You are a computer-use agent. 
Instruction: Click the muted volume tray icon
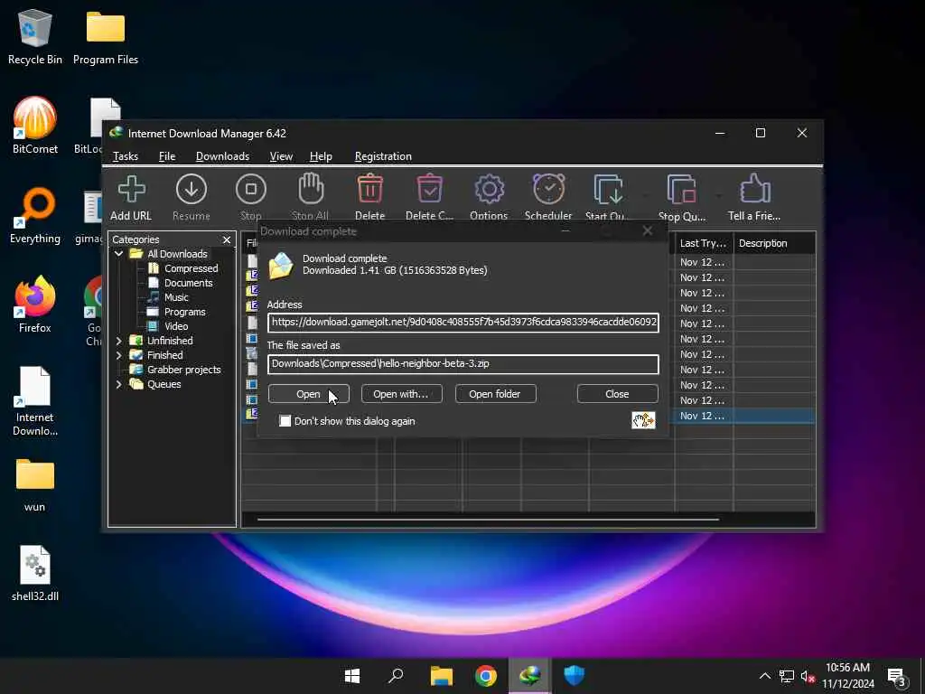pos(808,676)
